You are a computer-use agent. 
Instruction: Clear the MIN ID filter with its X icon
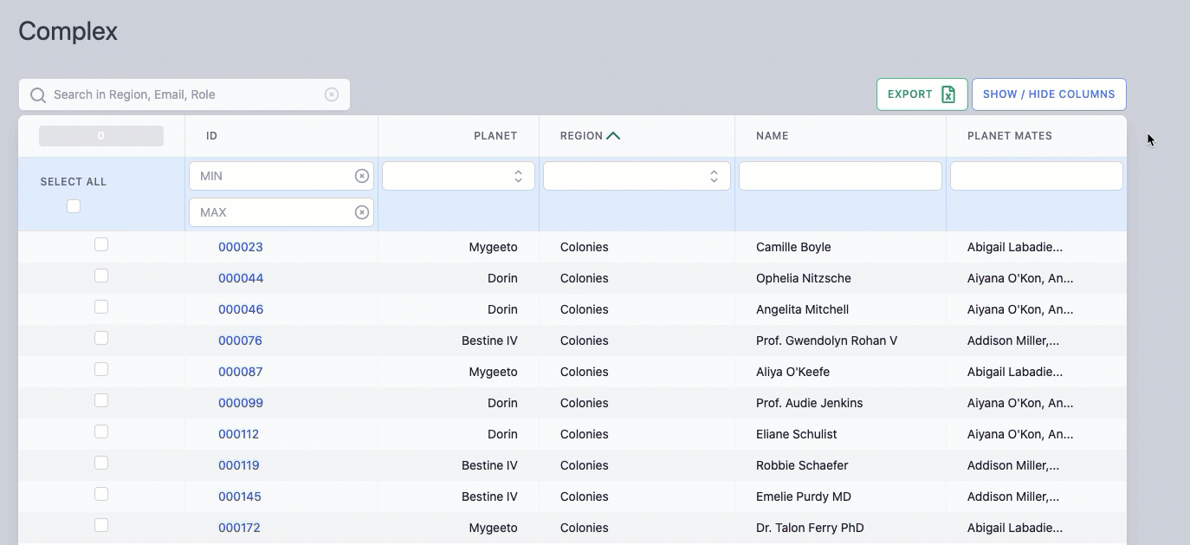click(361, 175)
